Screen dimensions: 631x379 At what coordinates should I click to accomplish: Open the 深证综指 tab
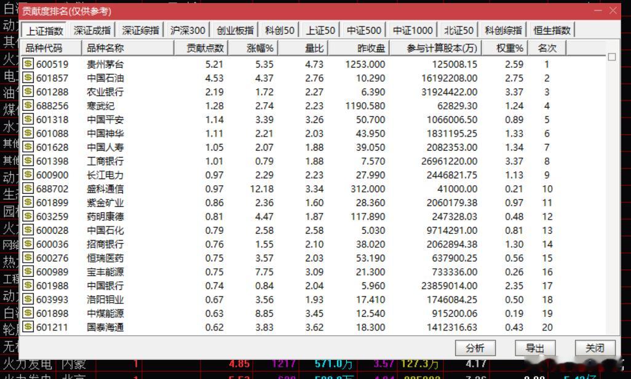[140, 30]
